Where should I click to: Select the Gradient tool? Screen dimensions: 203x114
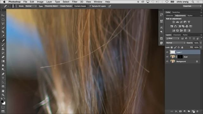3,61
